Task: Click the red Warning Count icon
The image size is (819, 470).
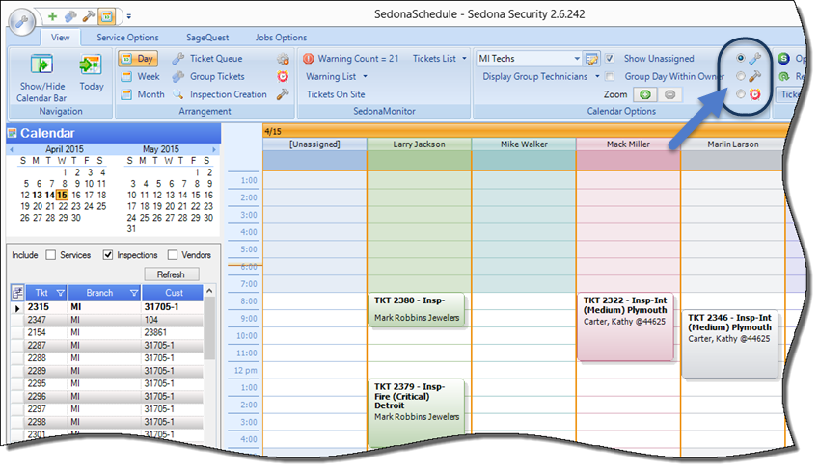Action: pos(308,59)
